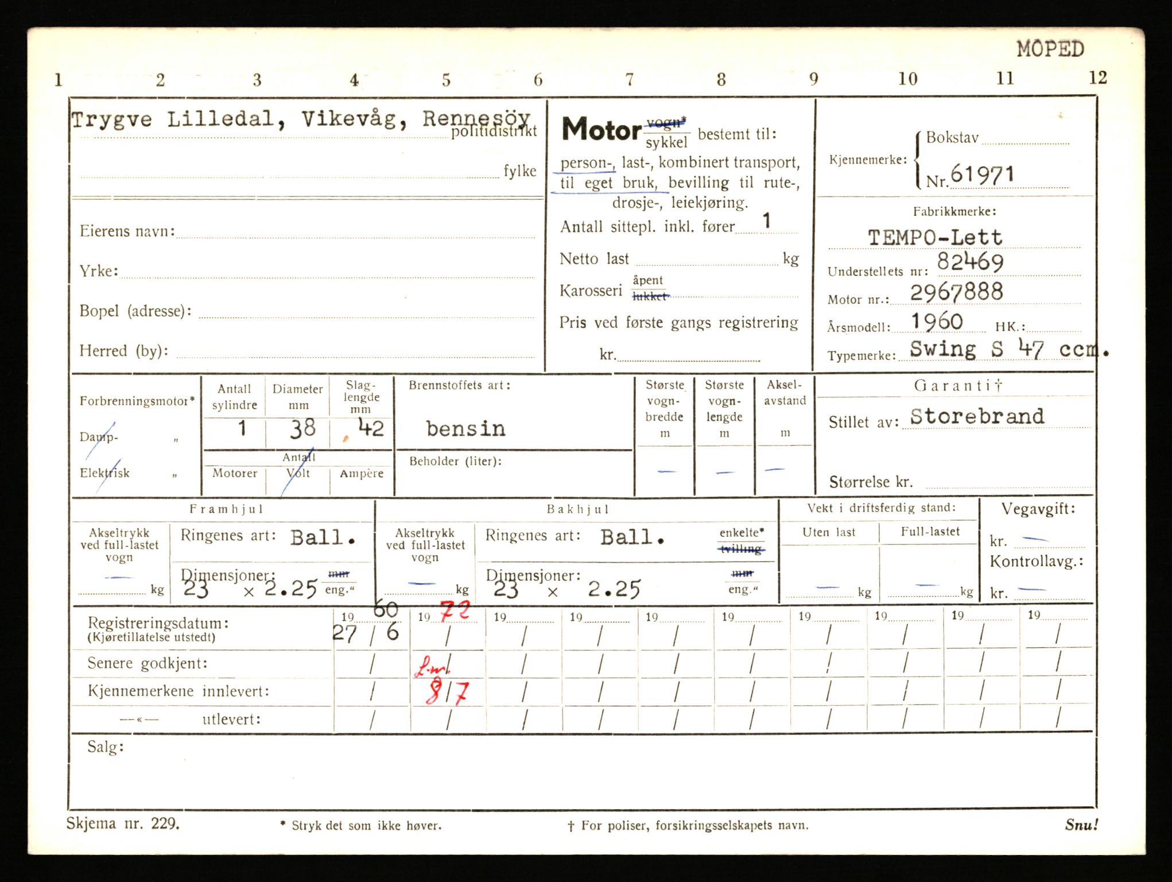Screen dimensions: 1172x882
Task: Click the fuel type 'bensin'
Action: (x=465, y=428)
